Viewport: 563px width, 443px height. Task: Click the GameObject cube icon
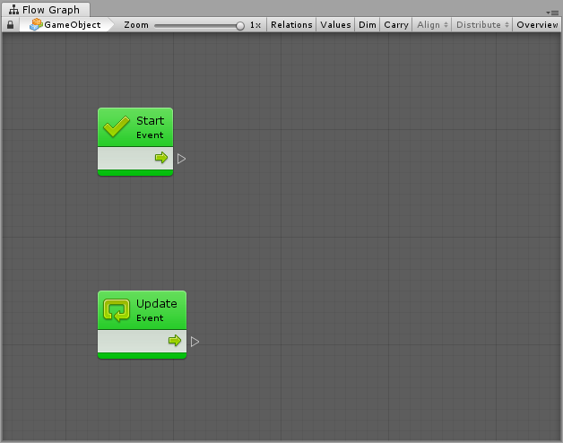pyautogui.click(x=36, y=25)
